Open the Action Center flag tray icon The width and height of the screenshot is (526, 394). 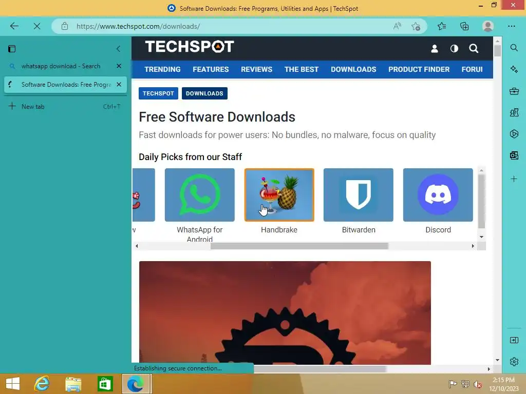(453, 384)
